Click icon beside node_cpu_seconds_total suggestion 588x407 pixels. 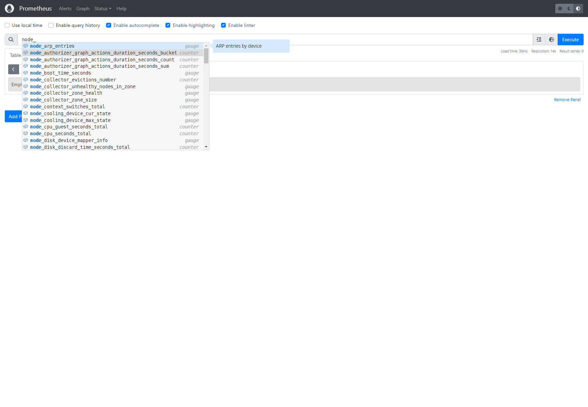26,134
